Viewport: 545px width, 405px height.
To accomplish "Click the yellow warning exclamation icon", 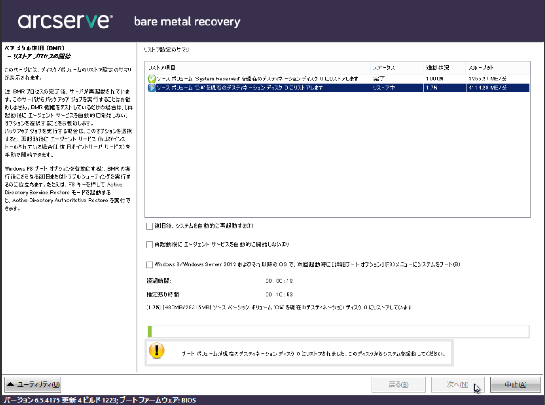I will (x=157, y=351).
